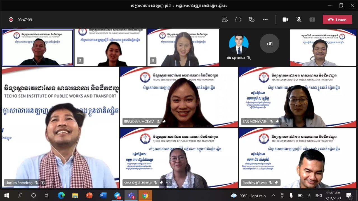This screenshot has width=358, height=201.
Task: Open PowerPoint from the taskbar
Action: click(89, 195)
